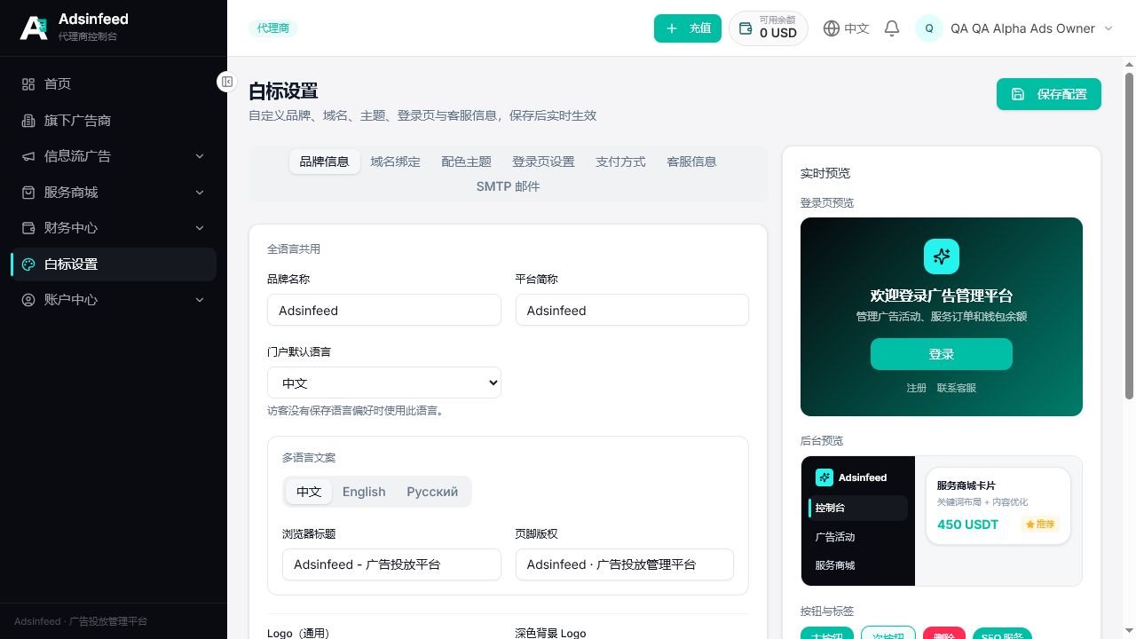The image size is (1136, 639).
Task: Switch to the SMTP 邮件 tab
Action: click(x=508, y=186)
